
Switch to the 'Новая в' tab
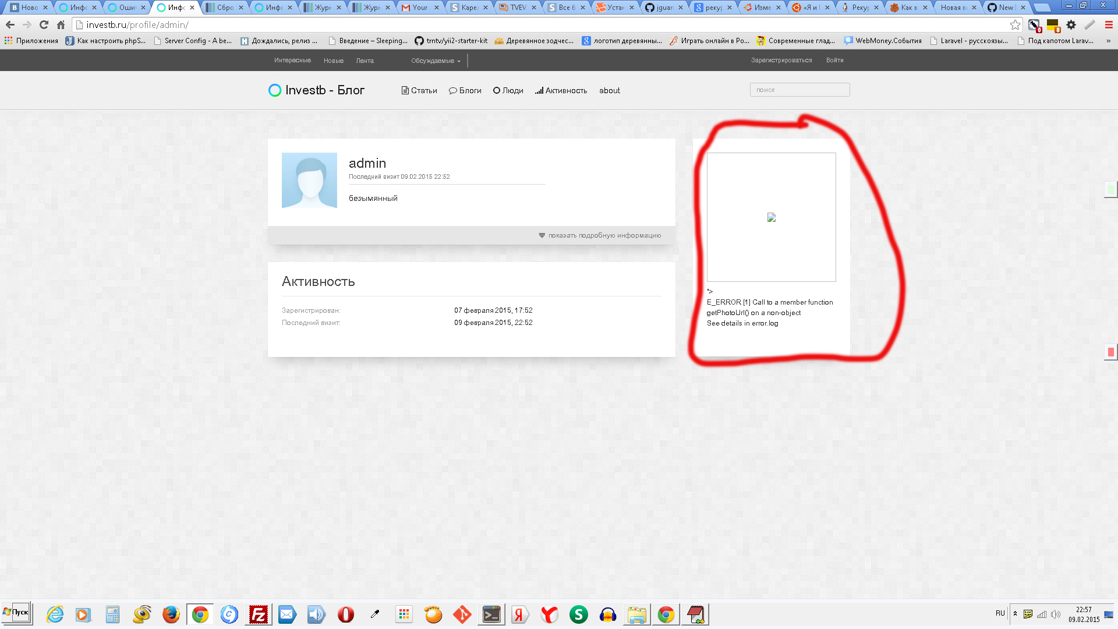pos(958,8)
